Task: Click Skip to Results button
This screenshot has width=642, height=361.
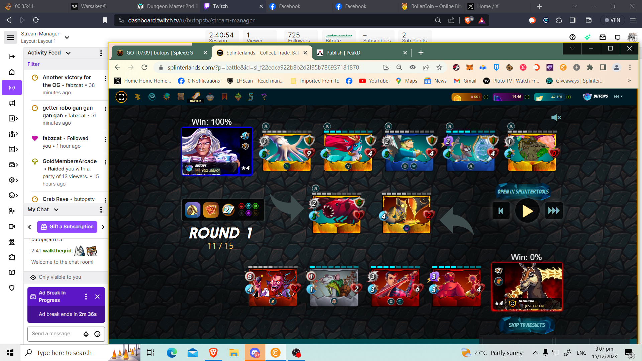Action: (x=527, y=325)
